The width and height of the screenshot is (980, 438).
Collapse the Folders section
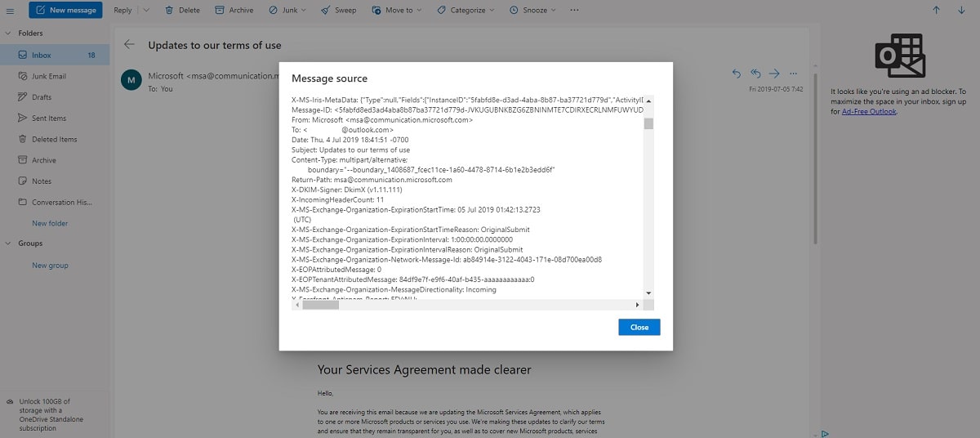[8, 34]
